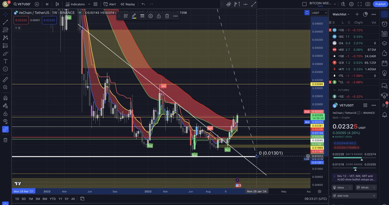This screenshot has width=389, height=205.
Task: Click the highlighted drawings link icon
Action: [6, 129]
